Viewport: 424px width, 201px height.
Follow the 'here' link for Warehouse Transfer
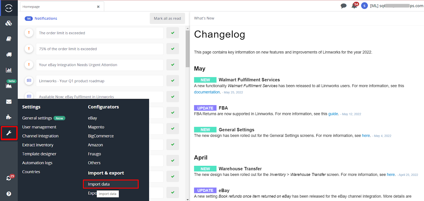(x=391, y=175)
